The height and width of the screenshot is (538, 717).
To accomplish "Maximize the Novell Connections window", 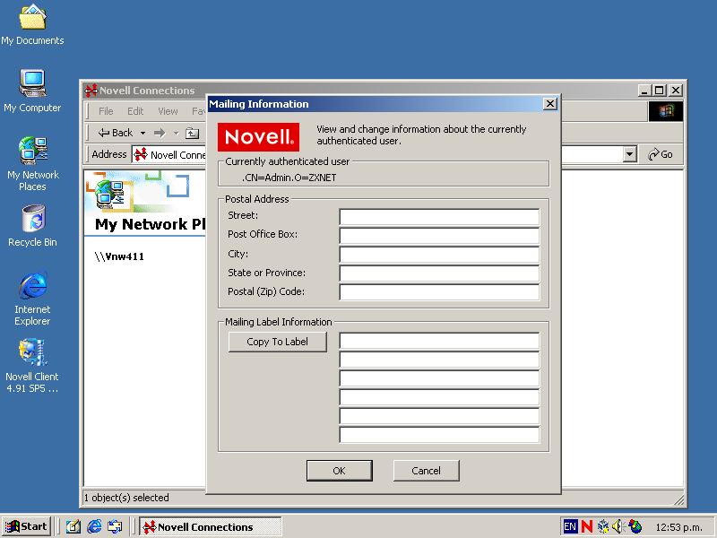I will (659, 91).
